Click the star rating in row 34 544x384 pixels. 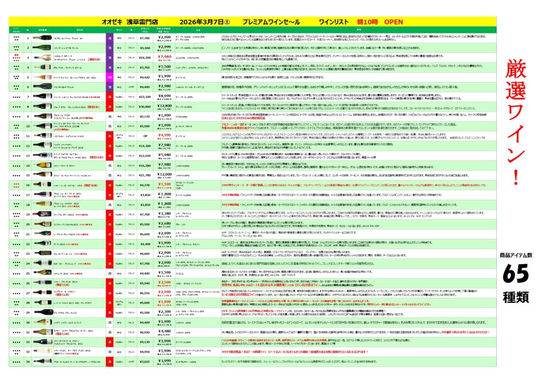[16, 362]
